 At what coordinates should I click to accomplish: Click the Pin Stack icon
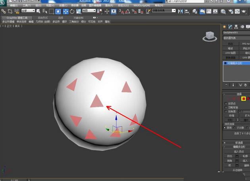point(226,85)
